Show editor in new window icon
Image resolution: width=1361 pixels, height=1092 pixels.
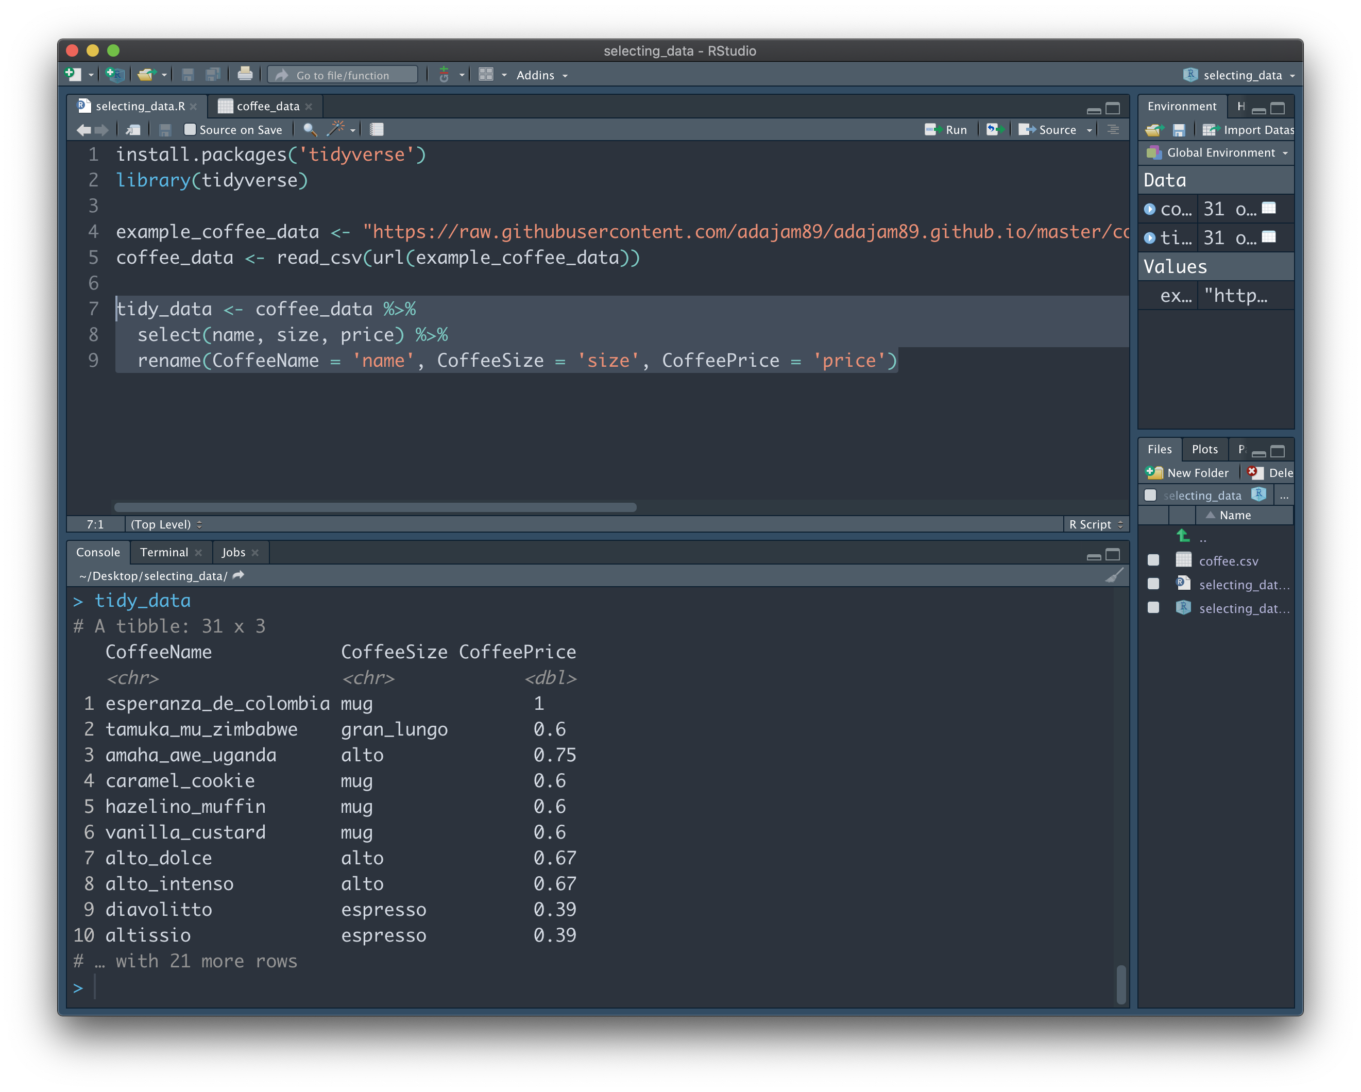pyautogui.click(x=133, y=129)
